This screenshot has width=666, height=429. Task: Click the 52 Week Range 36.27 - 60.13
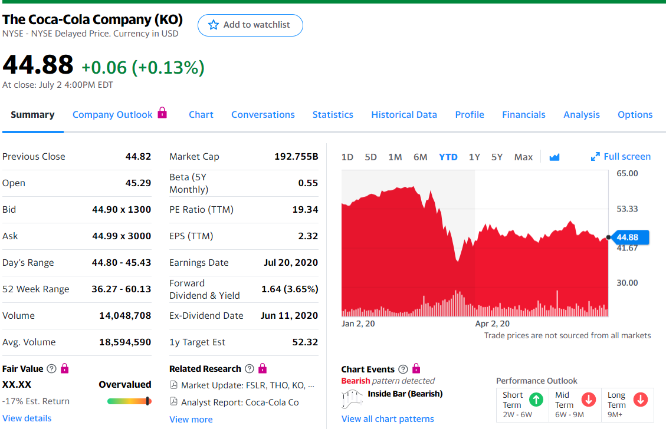(121, 289)
